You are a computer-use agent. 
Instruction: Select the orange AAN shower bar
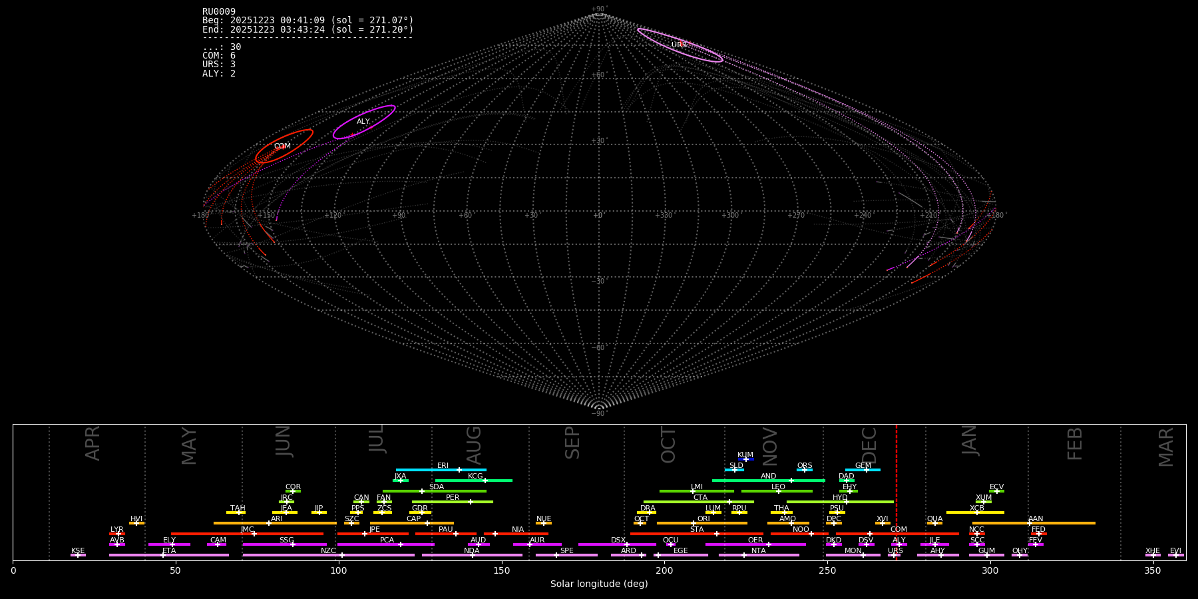tap(1036, 523)
